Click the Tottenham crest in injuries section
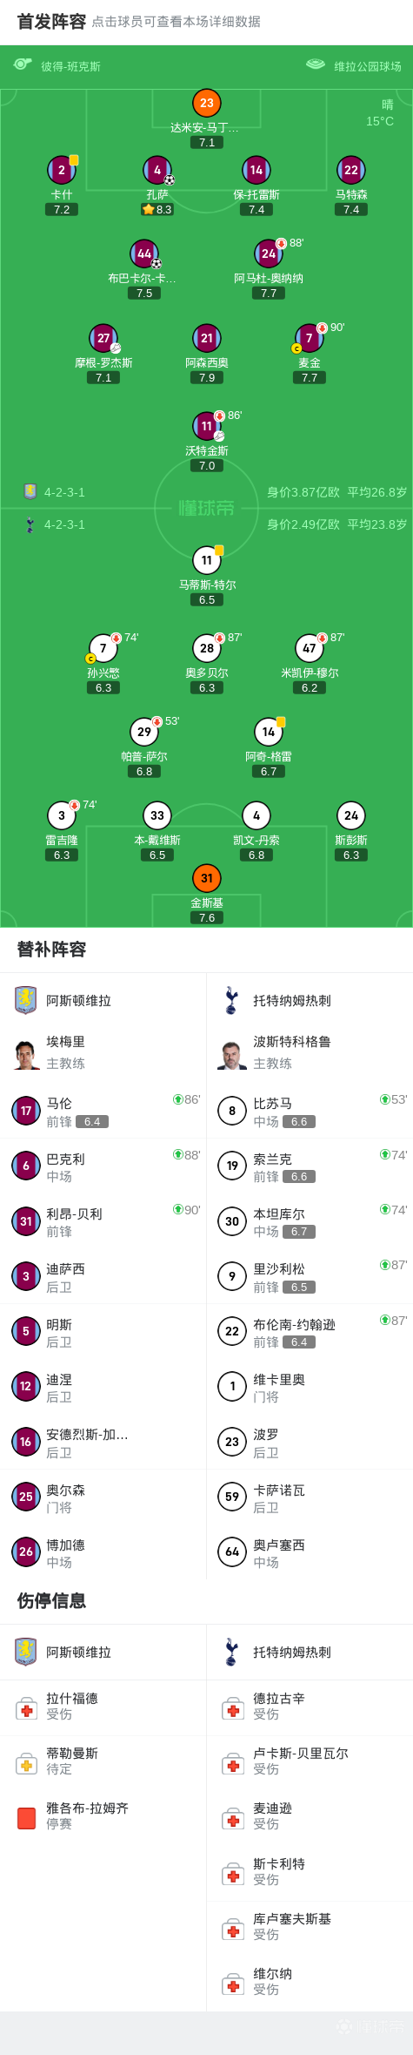The height and width of the screenshot is (2055, 413). (231, 1652)
